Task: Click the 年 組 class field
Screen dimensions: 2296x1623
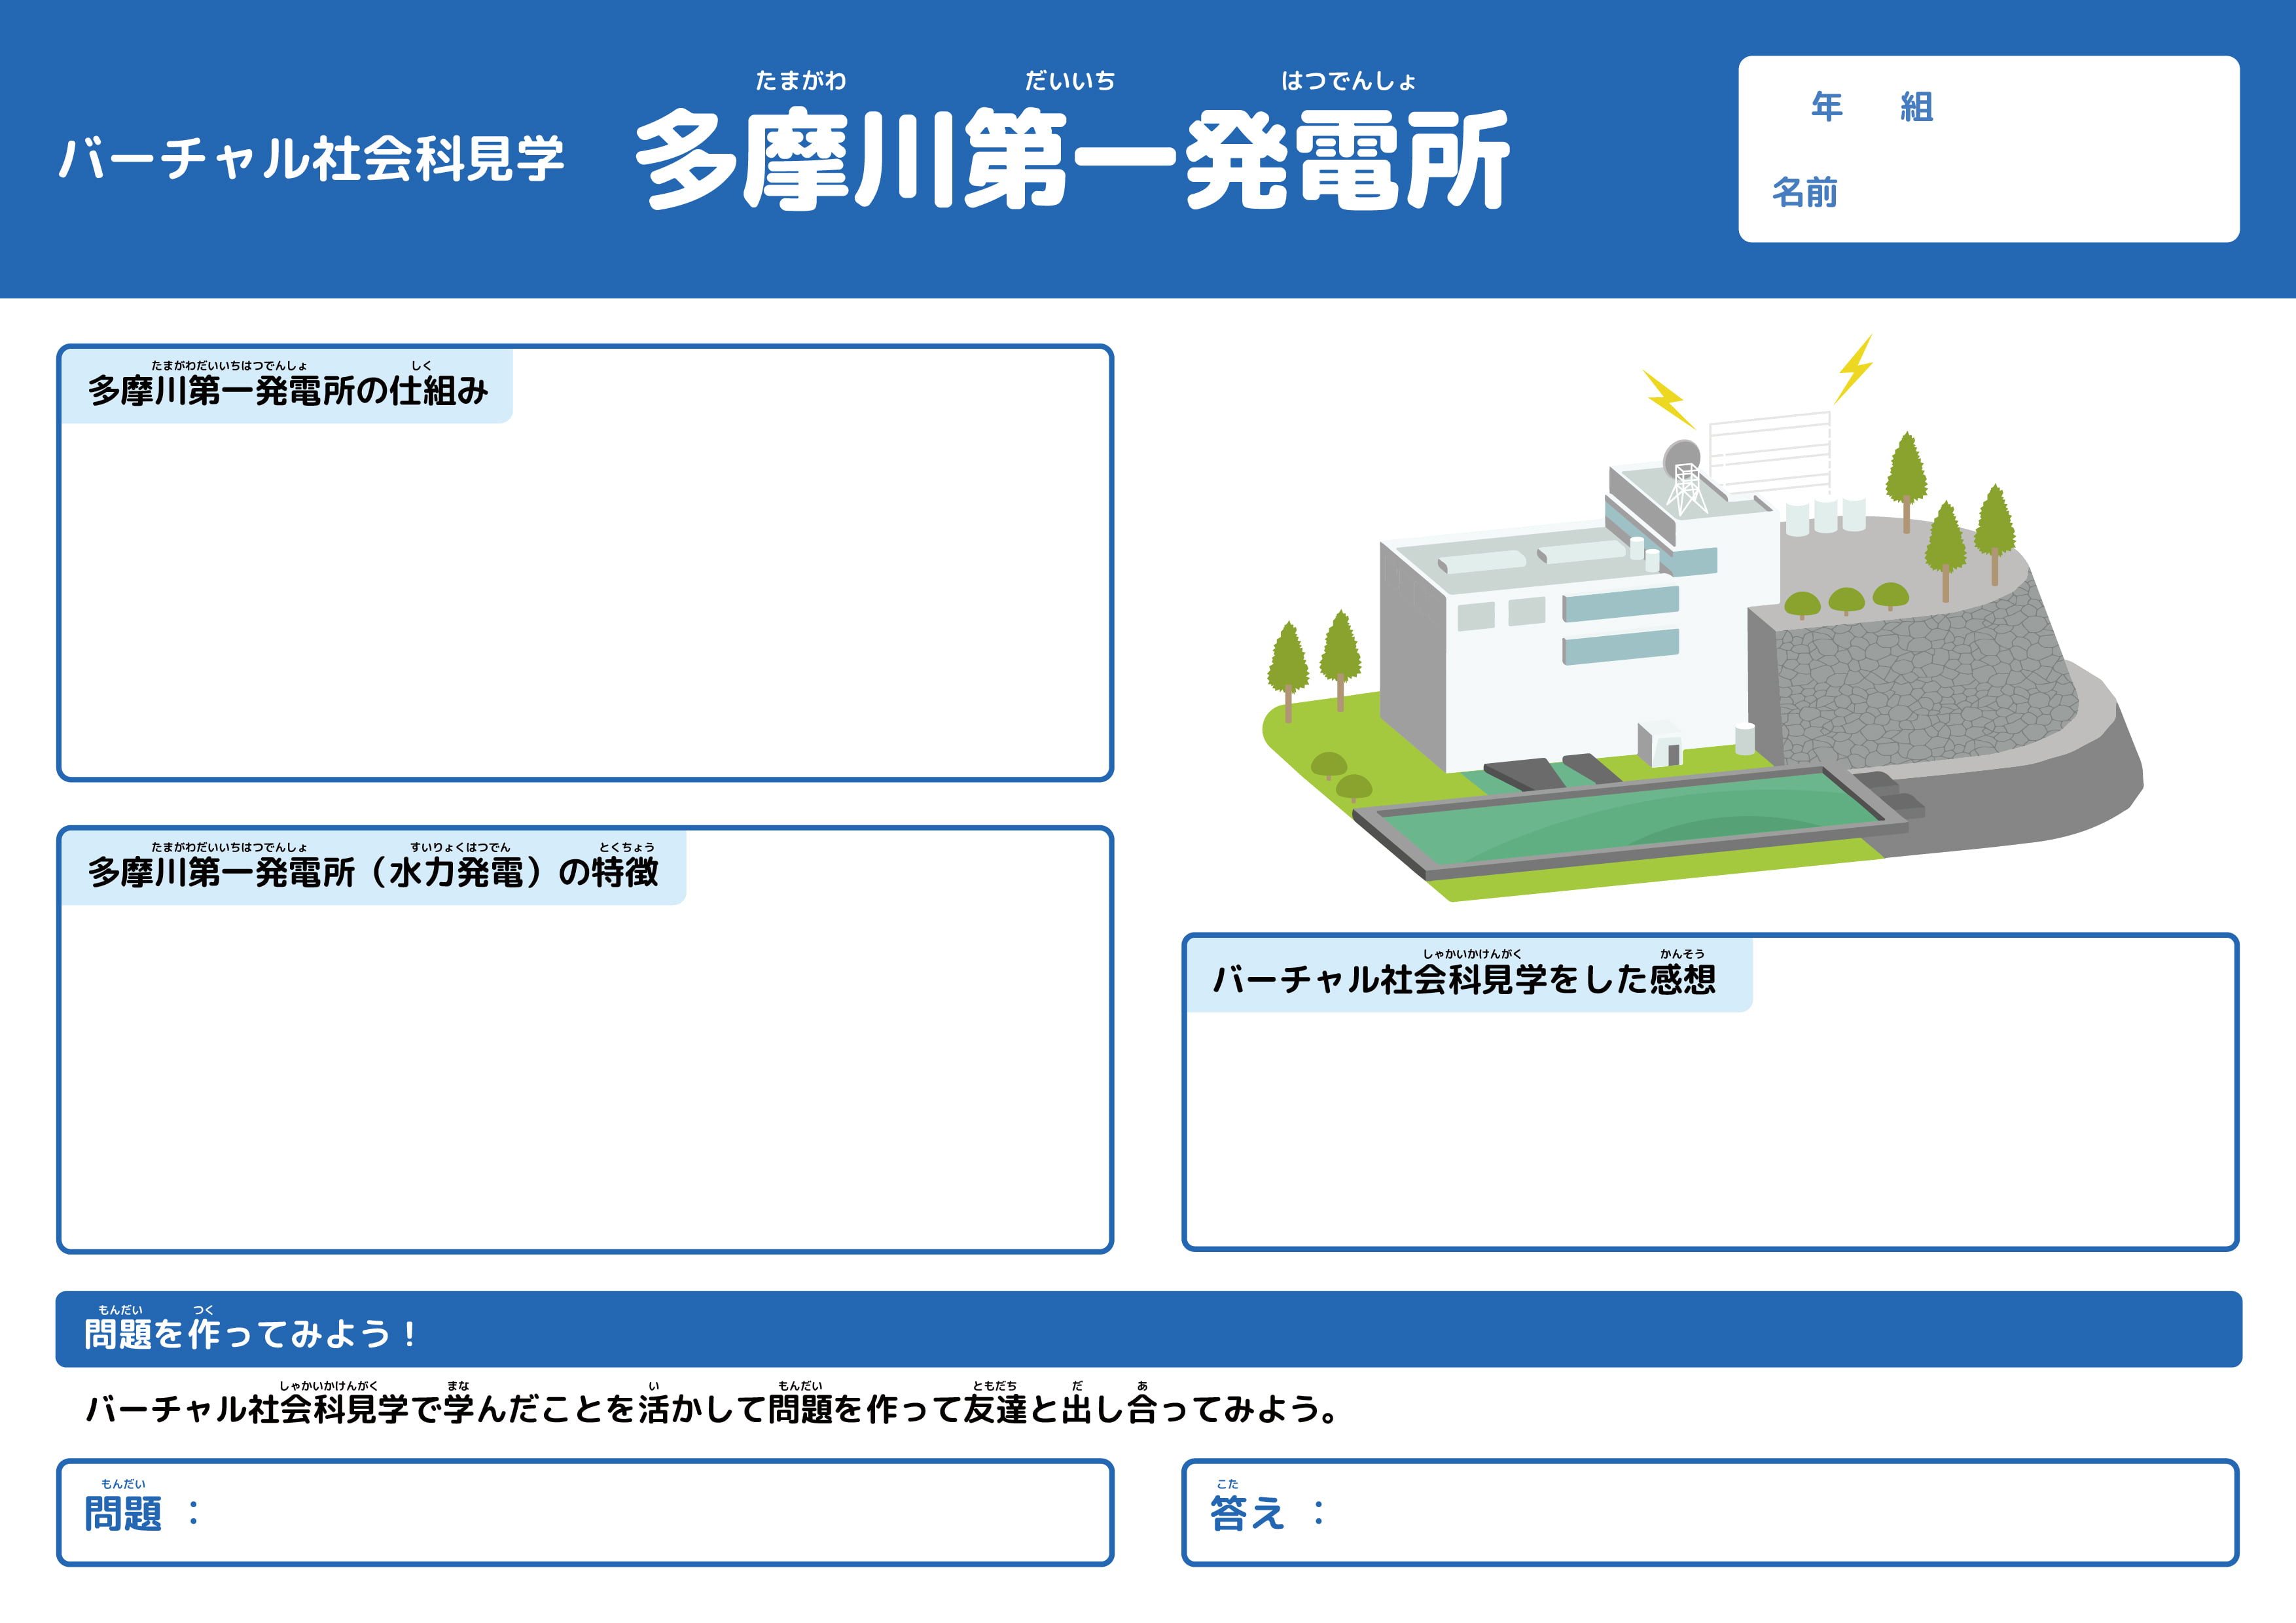Action: [1872, 107]
